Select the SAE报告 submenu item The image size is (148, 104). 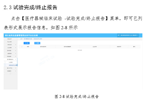click(x=11, y=62)
